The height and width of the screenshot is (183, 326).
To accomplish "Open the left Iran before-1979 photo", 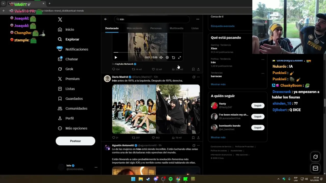I will point(134,109).
